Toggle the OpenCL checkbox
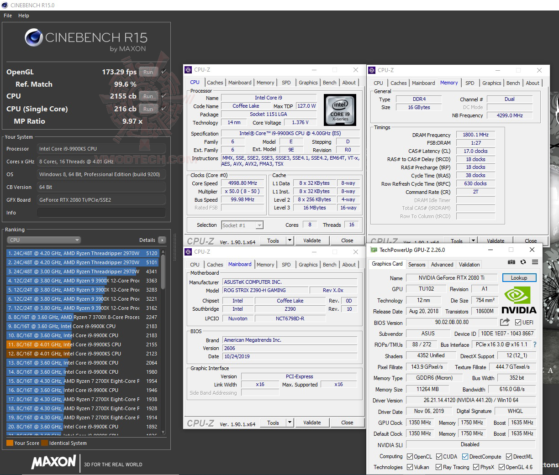Screen dimensions: 559x475 [x=410, y=456]
